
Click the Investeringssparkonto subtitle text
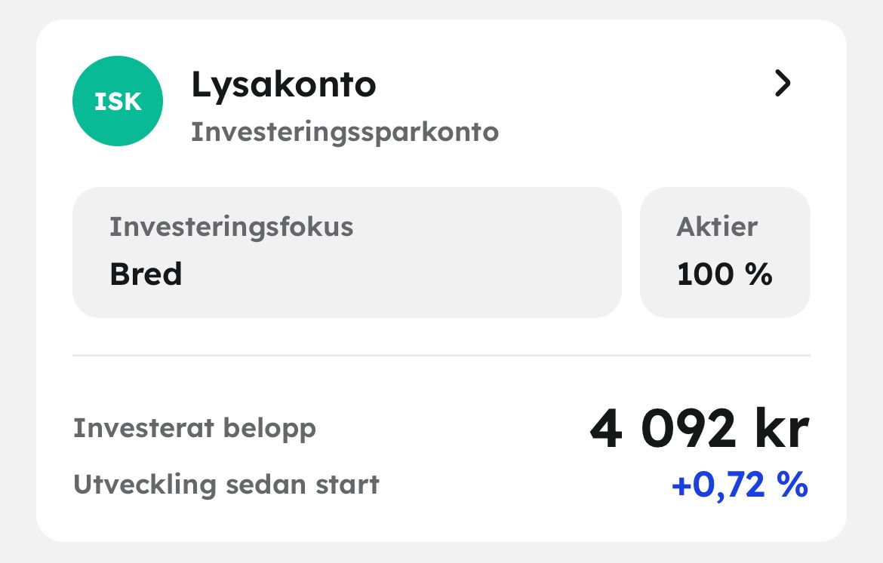[344, 132]
